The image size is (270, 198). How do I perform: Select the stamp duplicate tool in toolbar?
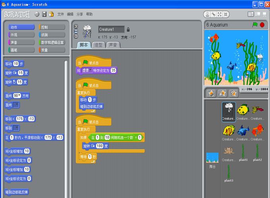208,14
